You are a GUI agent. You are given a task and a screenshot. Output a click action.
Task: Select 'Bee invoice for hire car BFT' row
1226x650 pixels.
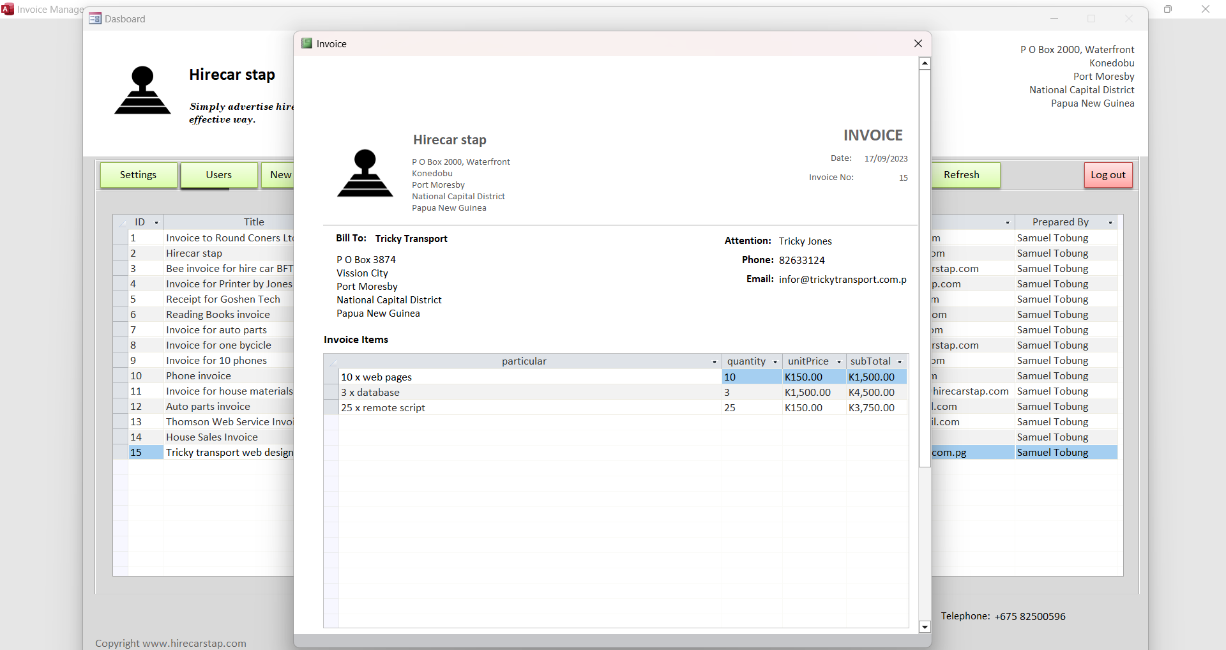pyautogui.click(x=229, y=268)
